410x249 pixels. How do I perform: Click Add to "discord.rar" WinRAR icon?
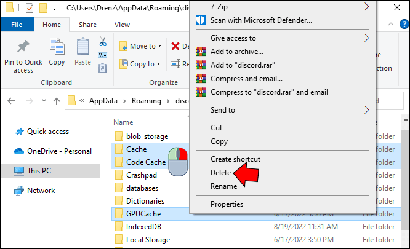point(201,65)
